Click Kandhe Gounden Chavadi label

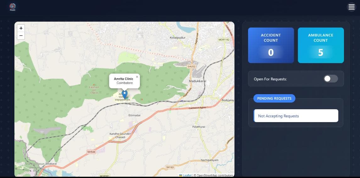point(120,135)
